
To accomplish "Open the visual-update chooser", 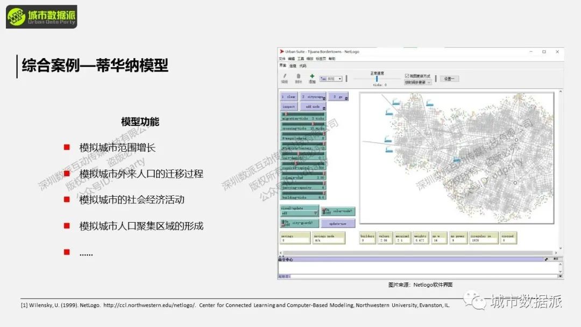I will pos(299,211).
